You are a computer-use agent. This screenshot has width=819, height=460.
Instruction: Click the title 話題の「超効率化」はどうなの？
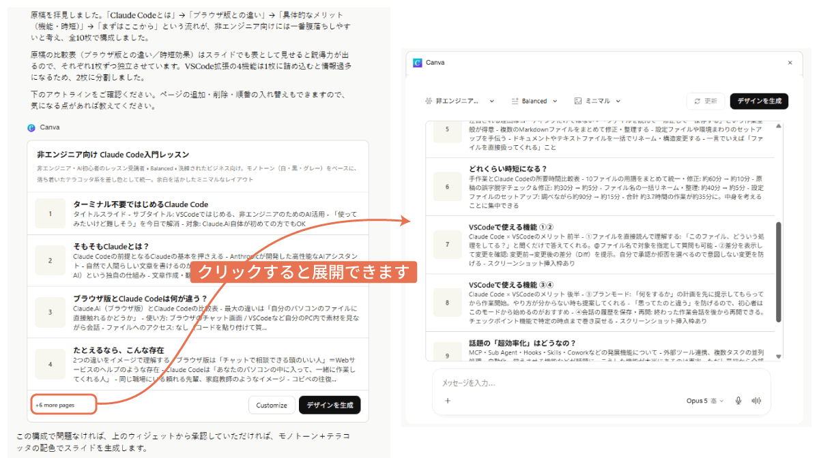pos(522,342)
